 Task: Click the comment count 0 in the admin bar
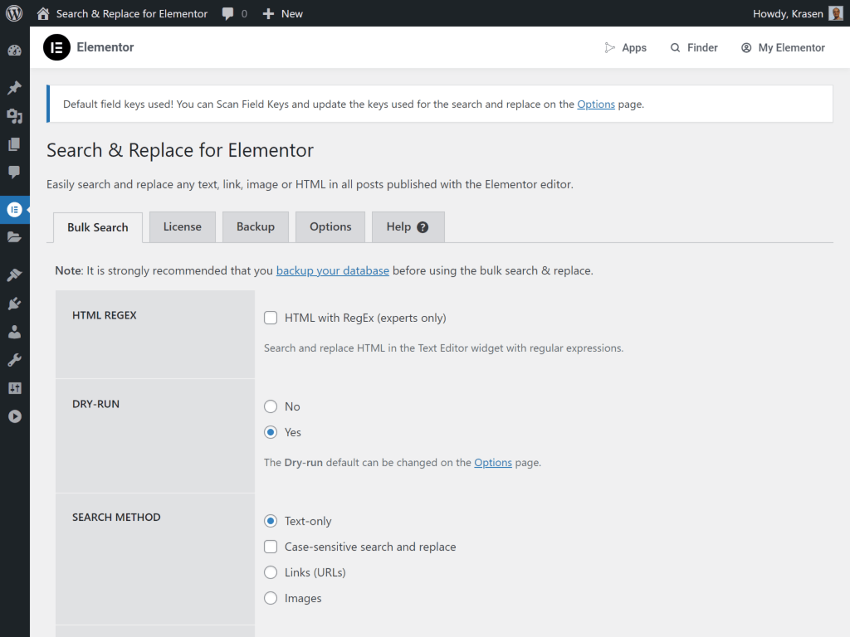coord(244,13)
